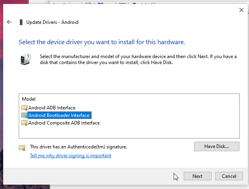Image resolution: width=249 pixels, height=189 pixels.
Task: Click the 'Update Drivers - Android' title text
Action: point(53,22)
